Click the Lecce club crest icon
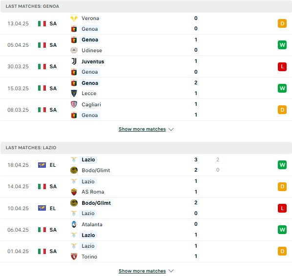292x276 pixels. point(74,93)
